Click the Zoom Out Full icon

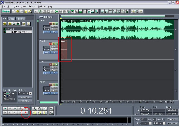point(45,109)
